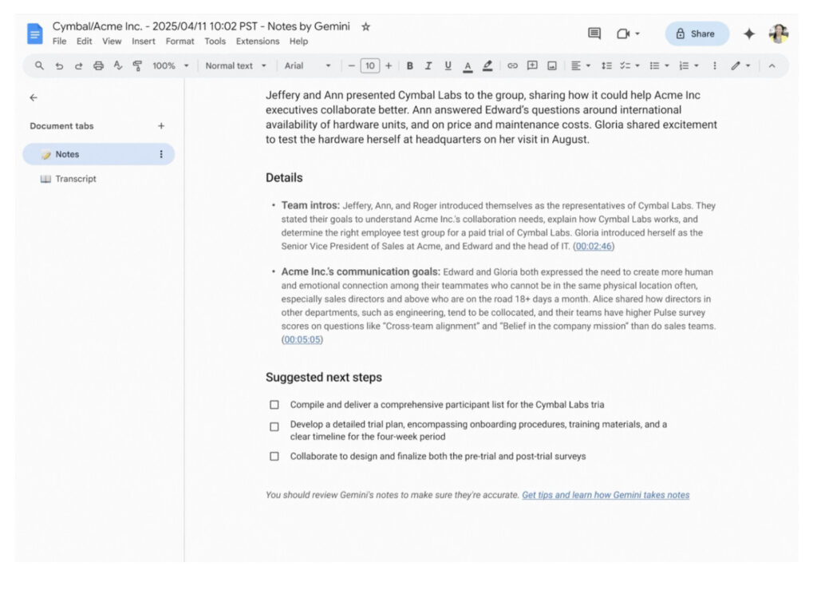Click the Redo arrow
Image resolution: width=817 pixels, height=598 pixels.
pyautogui.click(x=79, y=65)
